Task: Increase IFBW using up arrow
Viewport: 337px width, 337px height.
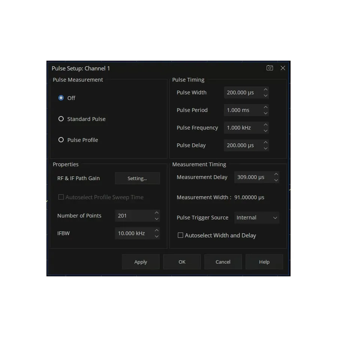Action: (x=157, y=230)
